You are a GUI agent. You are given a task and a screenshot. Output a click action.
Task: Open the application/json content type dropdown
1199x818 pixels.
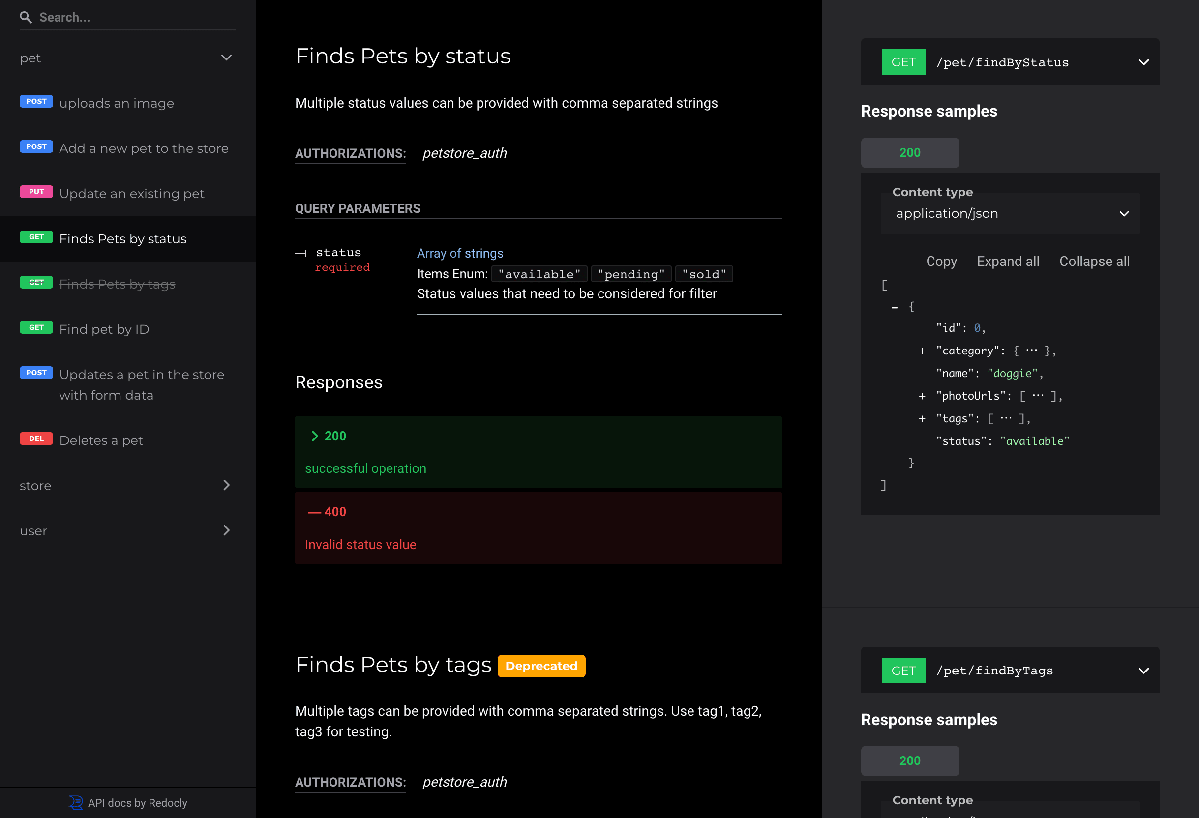pyautogui.click(x=1010, y=213)
